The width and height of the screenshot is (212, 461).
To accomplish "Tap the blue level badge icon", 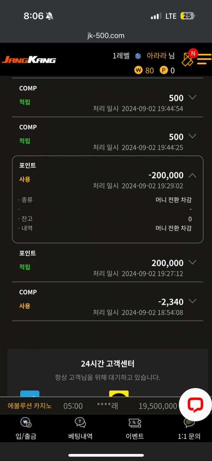I will tap(138, 56).
